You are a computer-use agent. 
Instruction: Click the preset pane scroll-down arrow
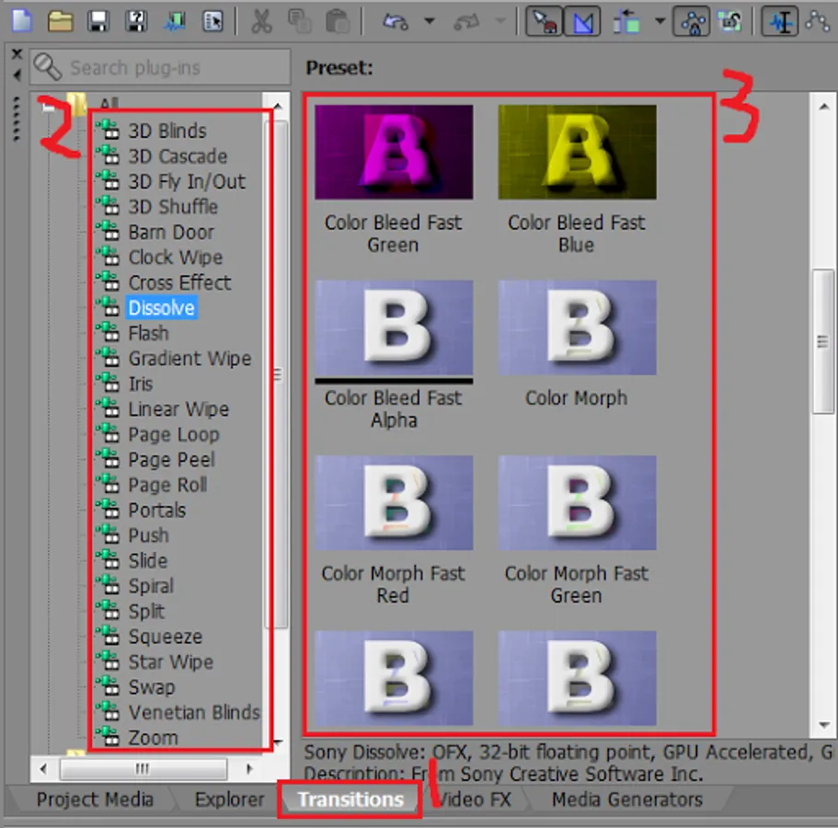pyautogui.click(x=823, y=725)
